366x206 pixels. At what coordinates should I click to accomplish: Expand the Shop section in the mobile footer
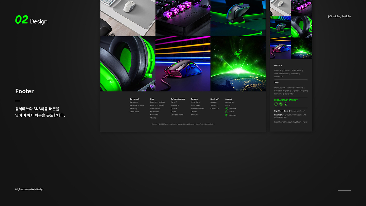coord(276,82)
